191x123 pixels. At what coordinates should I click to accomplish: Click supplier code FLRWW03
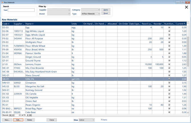pos(19,46)
